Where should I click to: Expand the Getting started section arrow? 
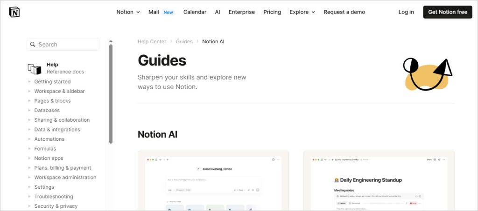tap(29, 81)
